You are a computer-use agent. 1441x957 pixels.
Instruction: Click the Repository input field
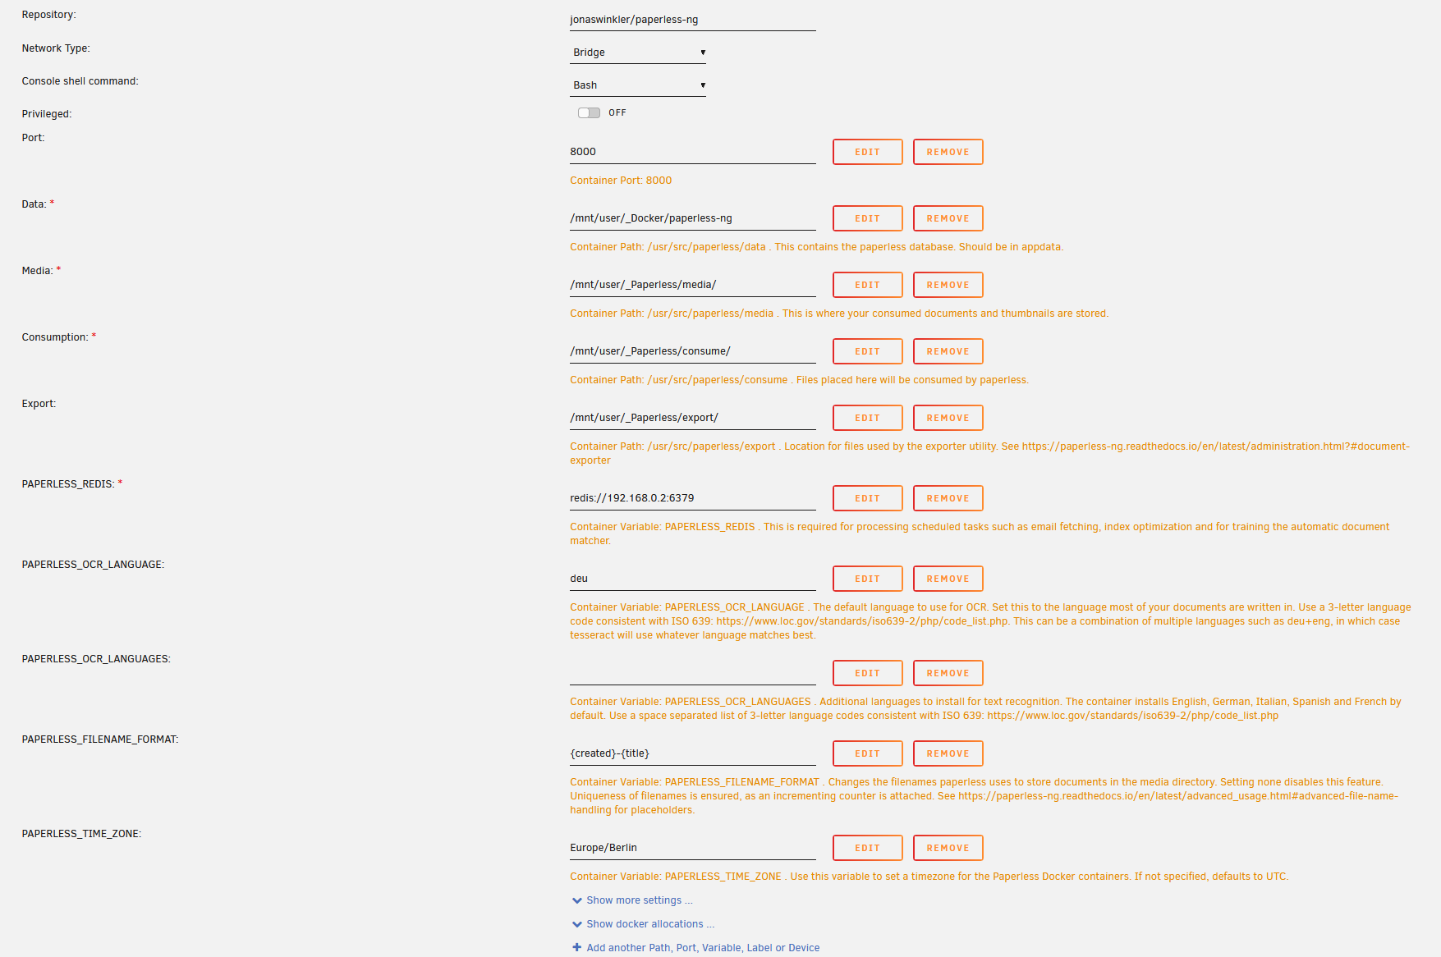point(693,20)
